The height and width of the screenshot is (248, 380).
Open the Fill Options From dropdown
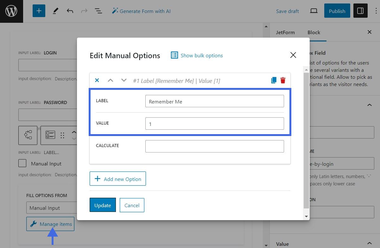point(51,208)
